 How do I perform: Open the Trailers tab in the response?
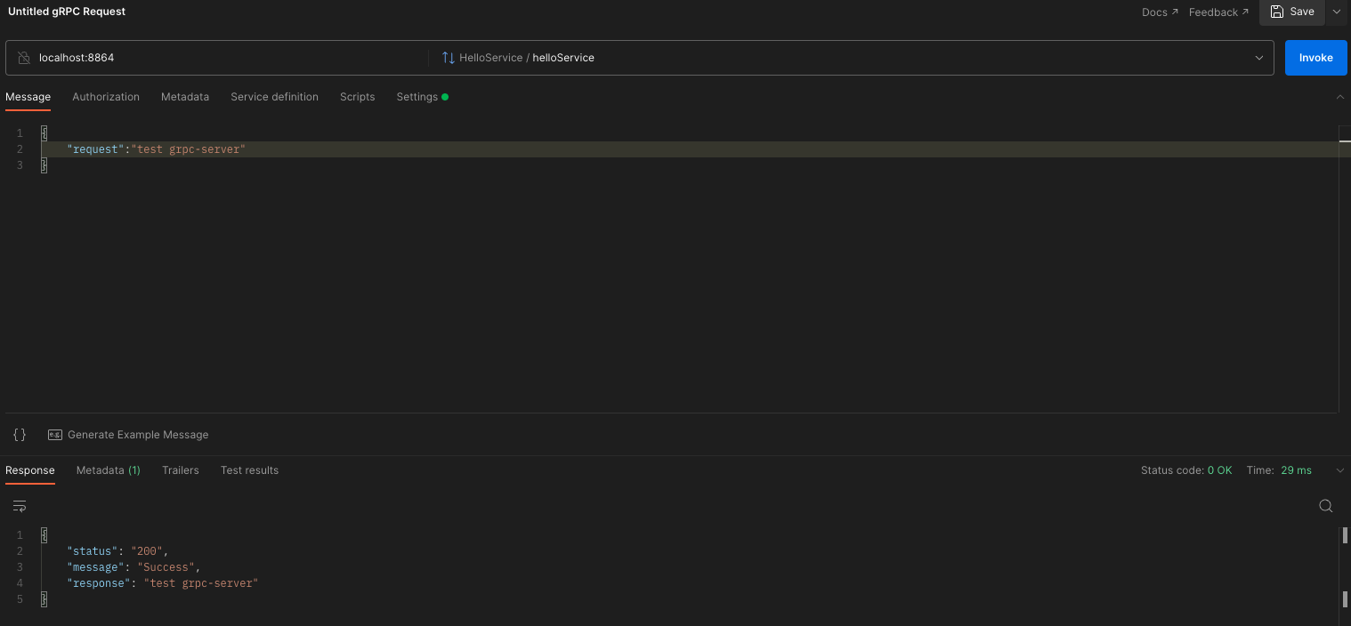(x=181, y=469)
